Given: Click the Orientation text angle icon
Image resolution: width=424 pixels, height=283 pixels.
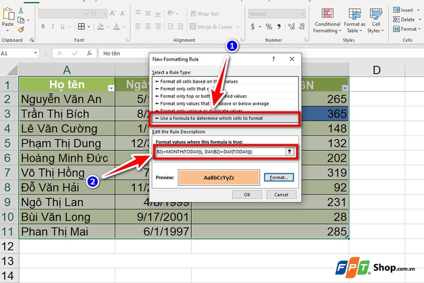Looking at the screenshot, I should (x=171, y=13).
